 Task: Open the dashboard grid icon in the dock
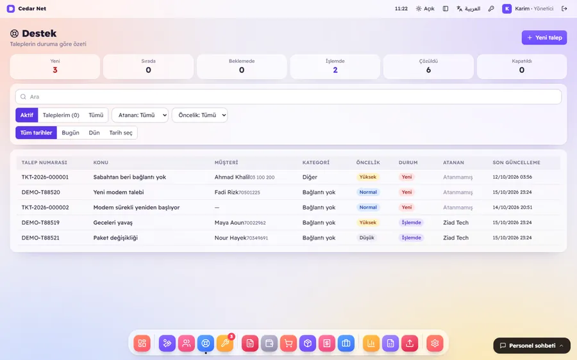(142, 343)
